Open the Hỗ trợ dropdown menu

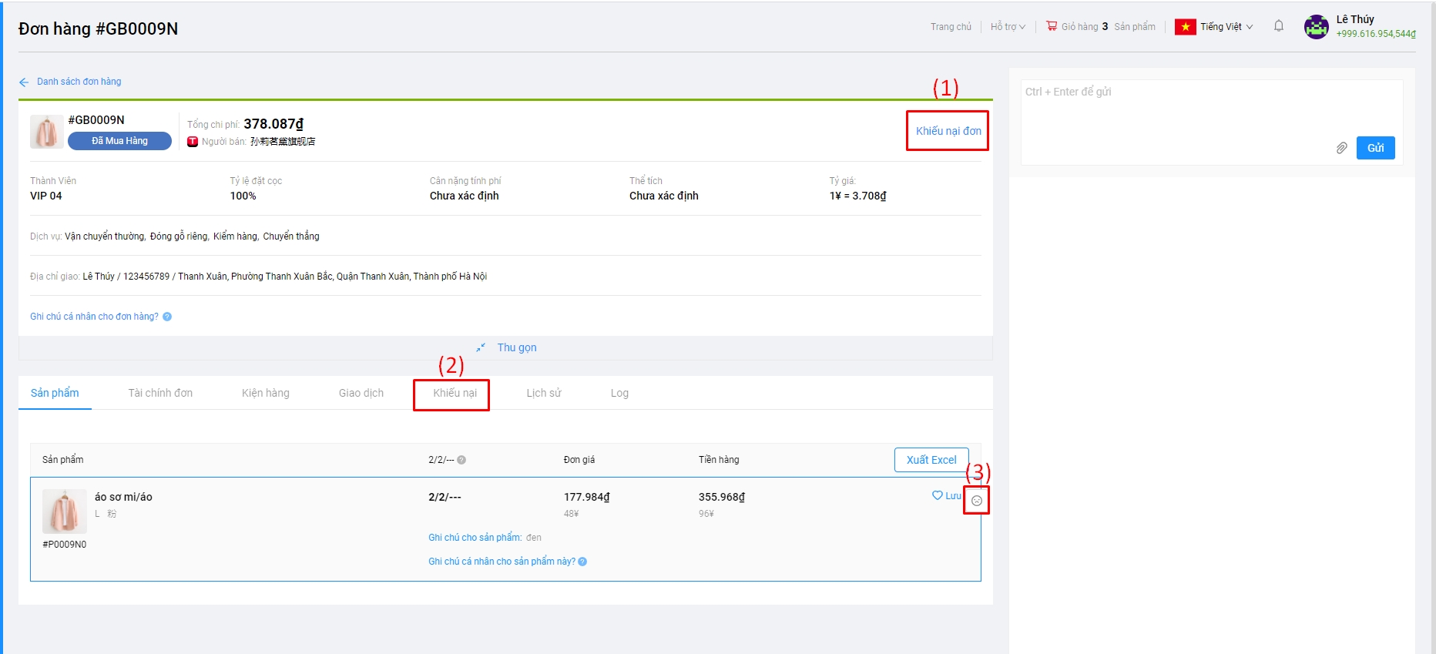[x=1008, y=27]
